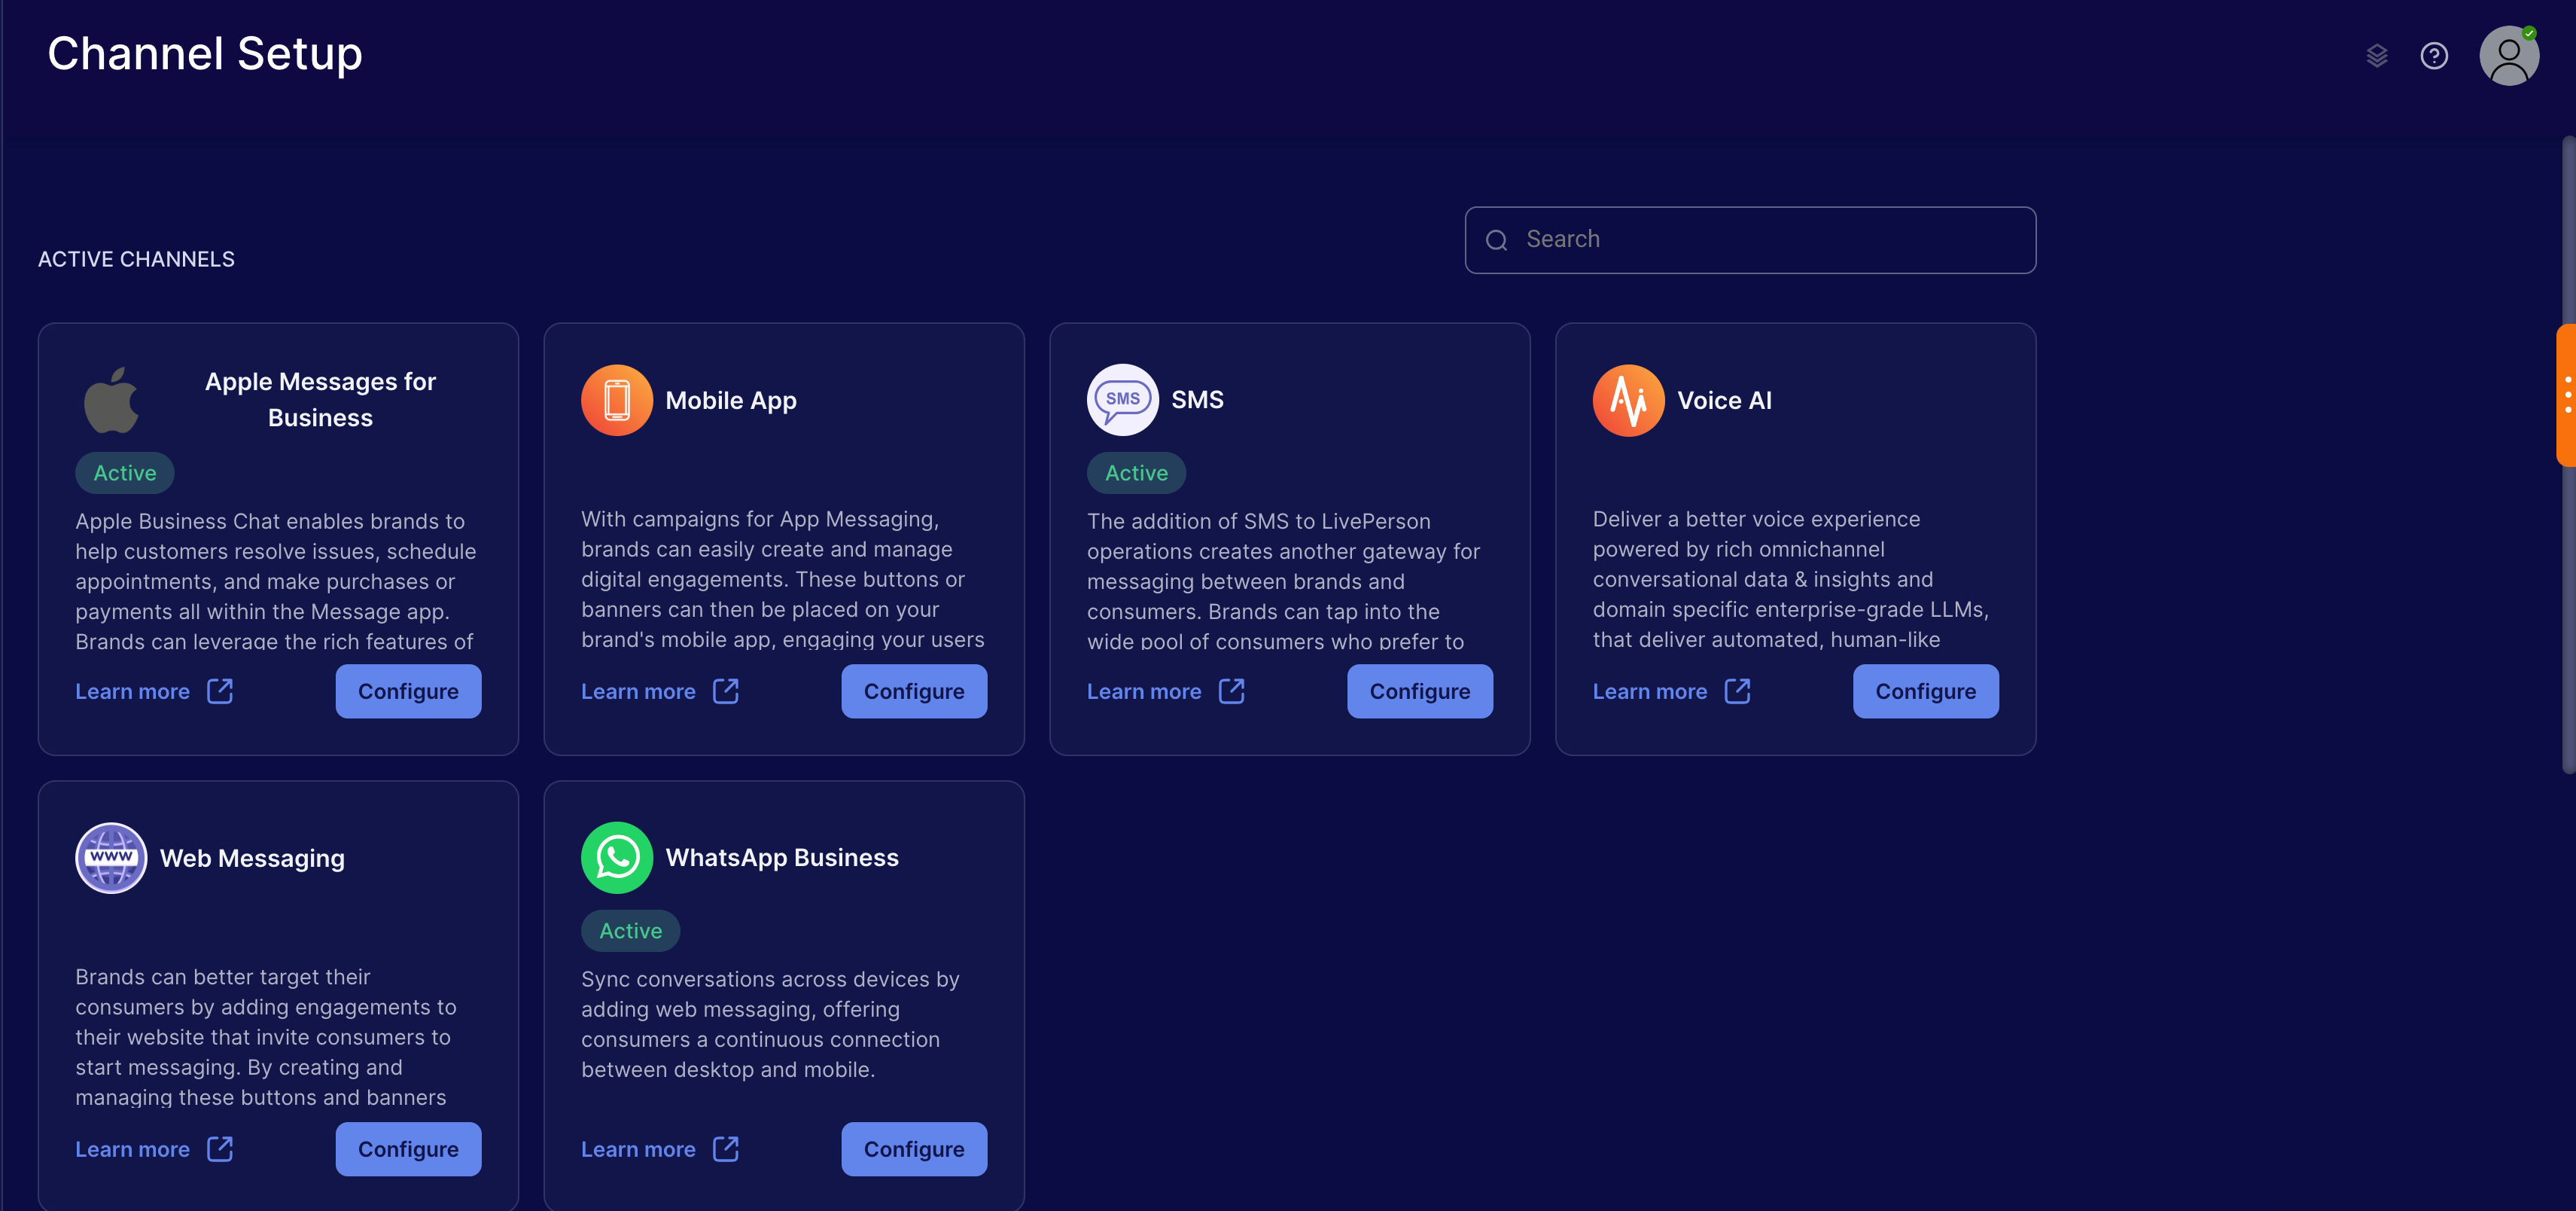Click external link icon on WhatsApp Business card
The width and height of the screenshot is (2576, 1211).
[726, 1149]
